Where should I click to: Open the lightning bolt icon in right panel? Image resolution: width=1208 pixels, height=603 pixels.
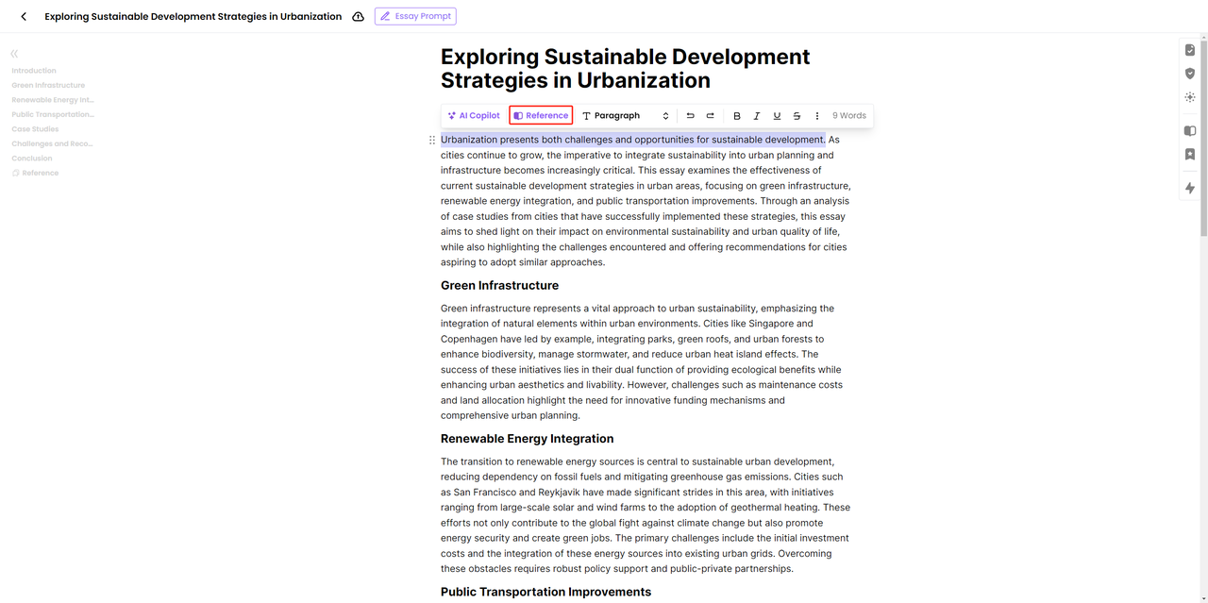tap(1190, 189)
